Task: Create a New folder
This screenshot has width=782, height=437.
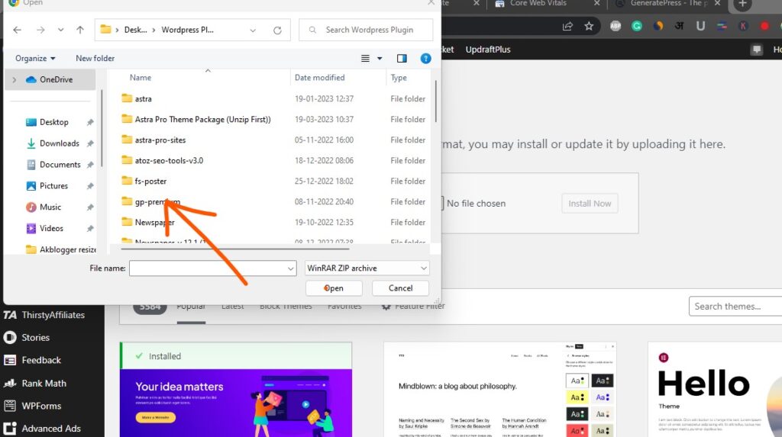Action: (x=95, y=58)
